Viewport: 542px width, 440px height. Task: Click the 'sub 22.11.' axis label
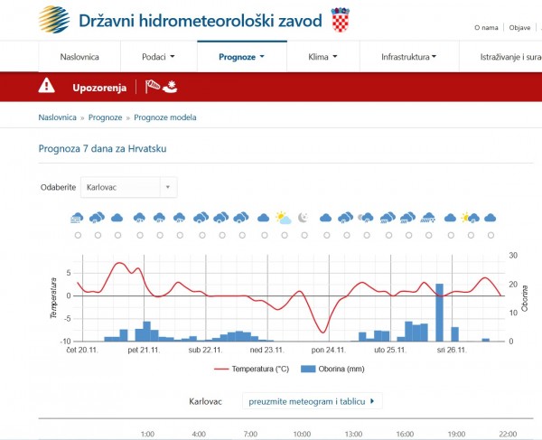pyautogui.click(x=205, y=351)
